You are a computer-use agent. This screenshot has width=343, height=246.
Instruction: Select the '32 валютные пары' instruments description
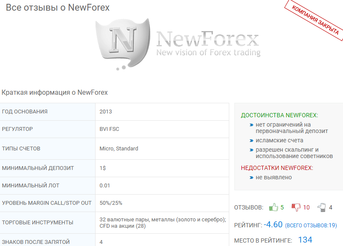tap(163, 223)
